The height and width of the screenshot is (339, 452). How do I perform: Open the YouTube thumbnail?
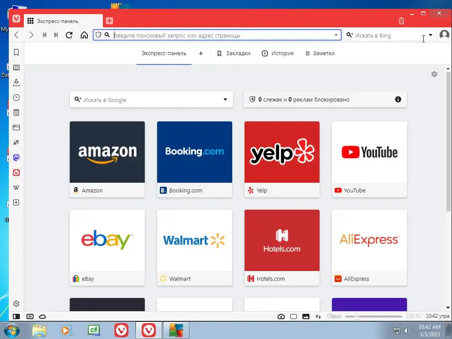pos(369,152)
